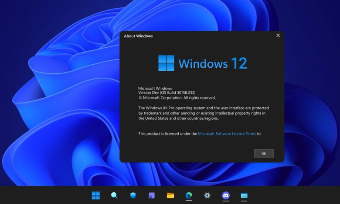Click the About Windows title text
The width and height of the screenshot is (340, 204).
click(x=138, y=36)
